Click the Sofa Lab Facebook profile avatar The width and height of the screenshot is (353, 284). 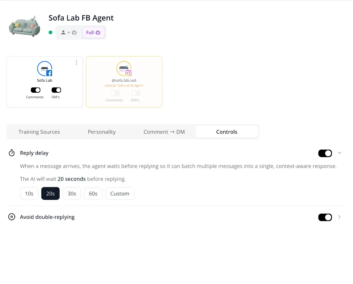44,68
